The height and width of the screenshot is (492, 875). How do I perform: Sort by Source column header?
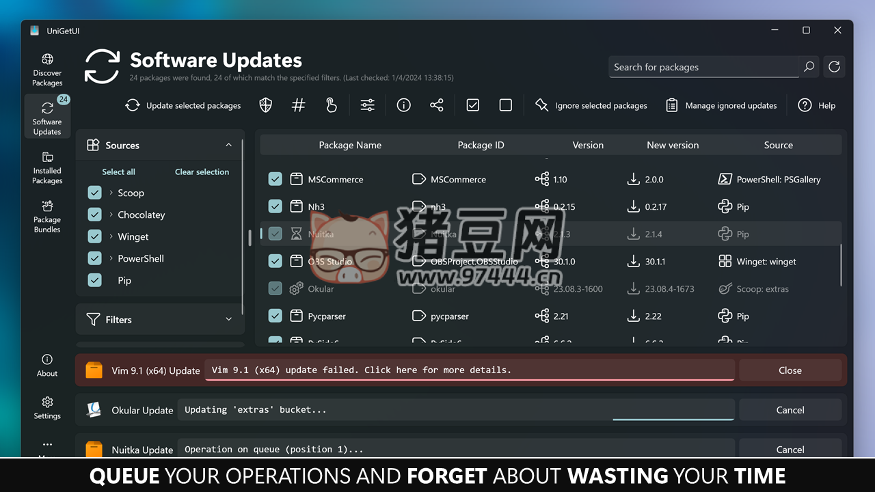[779, 145]
